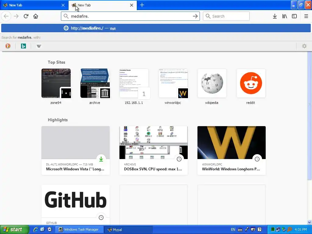Screen dimensions: 312x234
Task: Click the Go arrow in address bar
Action: pyautogui.click(x=195, y=16)
